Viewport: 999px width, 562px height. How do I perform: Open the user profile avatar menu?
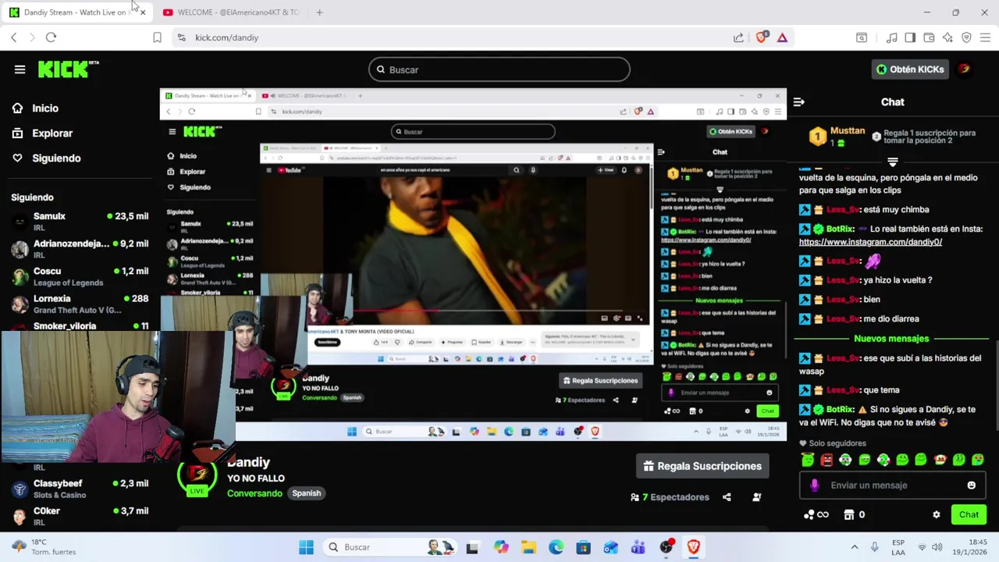coord(965,69)
